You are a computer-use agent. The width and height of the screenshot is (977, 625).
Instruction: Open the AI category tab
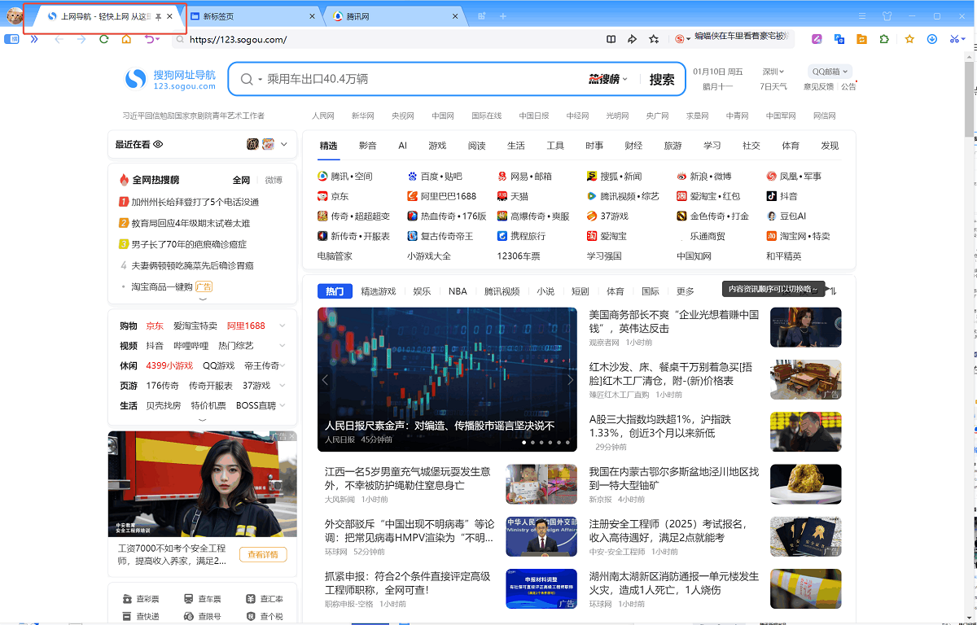pyautogui.click(x=402, y=146)
